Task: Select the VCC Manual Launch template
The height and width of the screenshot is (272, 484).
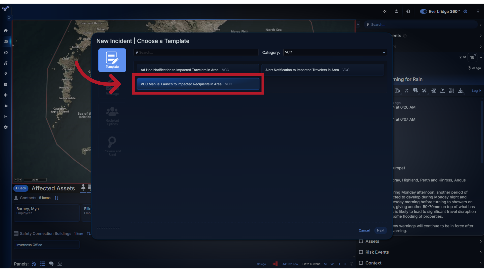Action: click(198, 84)
